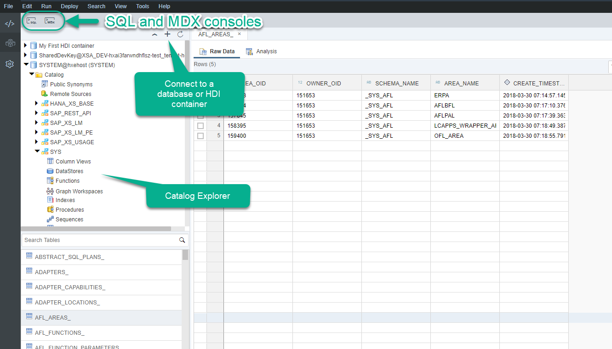Click the Indexes icon
612x349 pixels.
coord(51,200)
